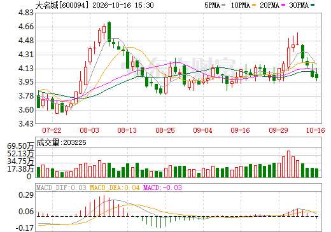
Task: Click the 20PMA legend label
Action: 269,5
